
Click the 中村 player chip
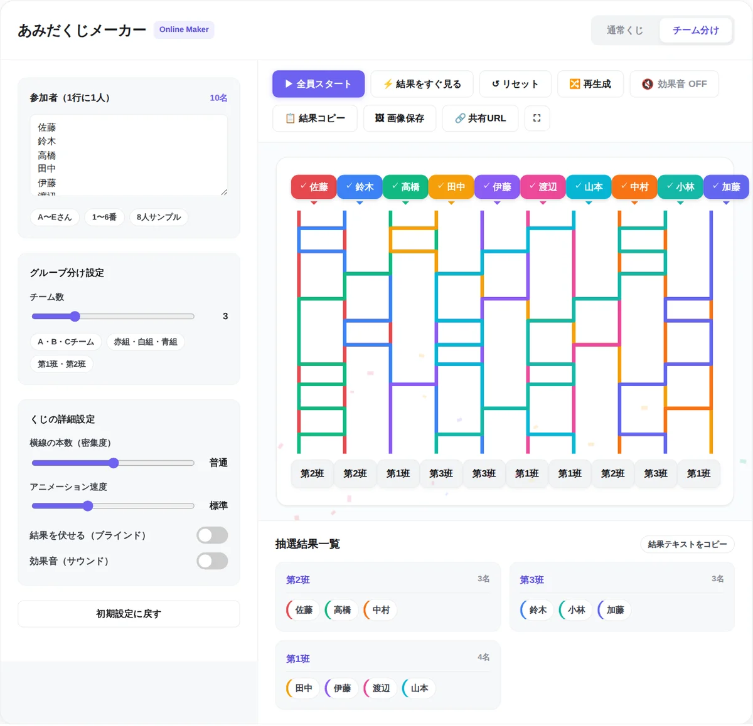[634, 187]
